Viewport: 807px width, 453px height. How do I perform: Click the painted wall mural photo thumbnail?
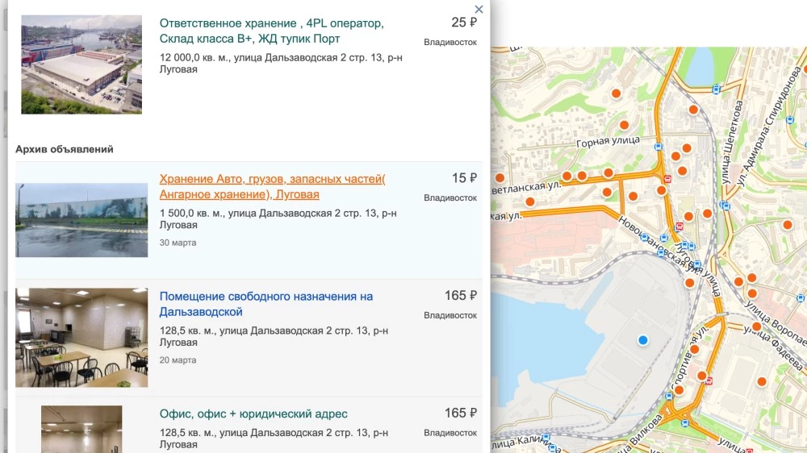click(x=82, y=220)
